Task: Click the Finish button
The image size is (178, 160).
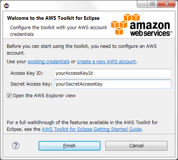Action: [70, 146]
